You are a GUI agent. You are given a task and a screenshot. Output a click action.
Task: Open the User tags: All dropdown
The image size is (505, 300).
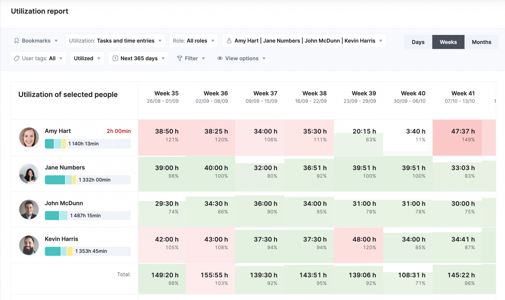coord(37,58)
